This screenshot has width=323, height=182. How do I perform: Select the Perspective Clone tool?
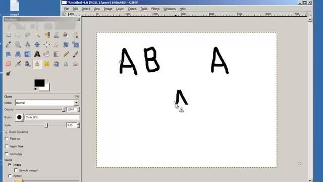point(56,64)
